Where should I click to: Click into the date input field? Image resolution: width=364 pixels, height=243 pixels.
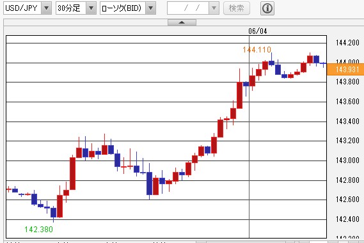[188, 8]
